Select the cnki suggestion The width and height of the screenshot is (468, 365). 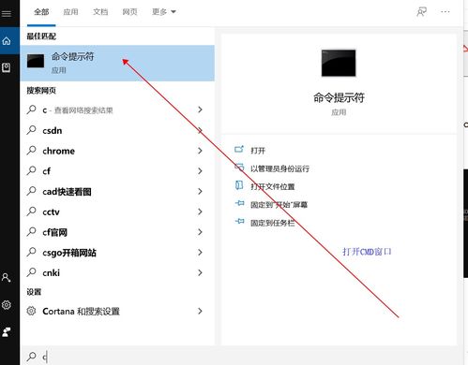[x=117, y=272]
